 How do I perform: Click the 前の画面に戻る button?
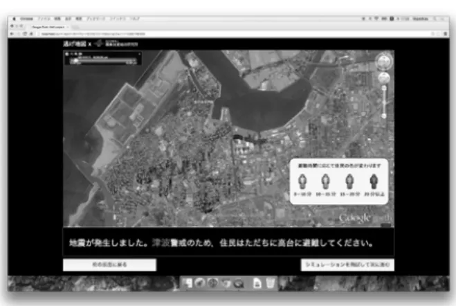pyautogui.click(x=109, y=264)
